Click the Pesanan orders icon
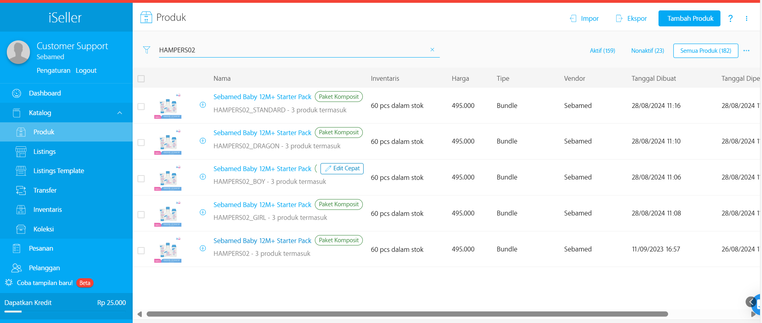Image resolution: width=762 pixels, height=323 pixels. [16, 248]
